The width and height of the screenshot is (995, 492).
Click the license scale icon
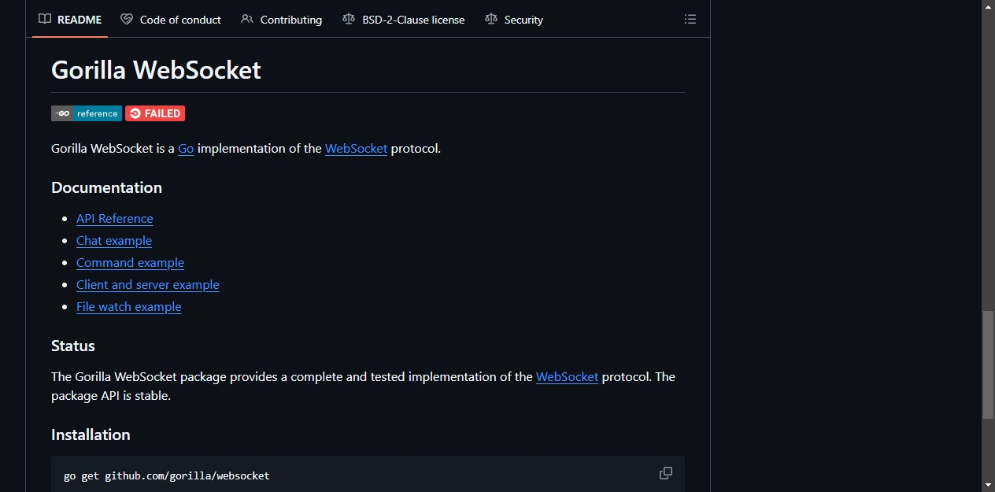point(349,20)
